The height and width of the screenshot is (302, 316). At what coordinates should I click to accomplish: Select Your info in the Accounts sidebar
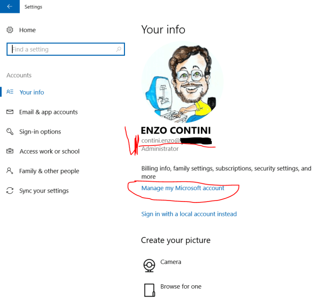click(x=32, y=92)
